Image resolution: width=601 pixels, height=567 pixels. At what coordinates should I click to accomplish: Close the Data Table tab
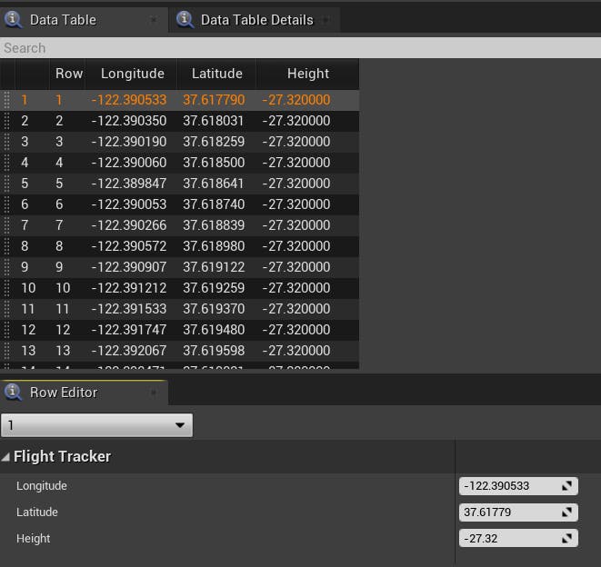154,20
